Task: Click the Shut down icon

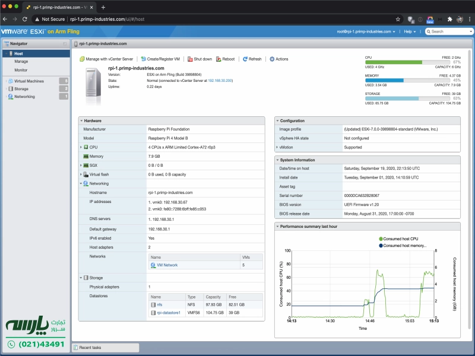Action: click(x=190, y=59)
